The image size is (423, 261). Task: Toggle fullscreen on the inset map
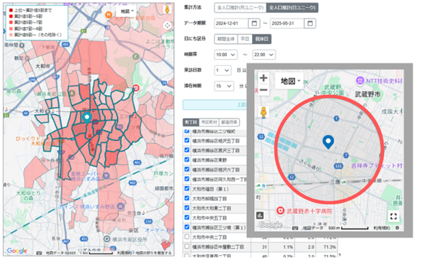394,216
